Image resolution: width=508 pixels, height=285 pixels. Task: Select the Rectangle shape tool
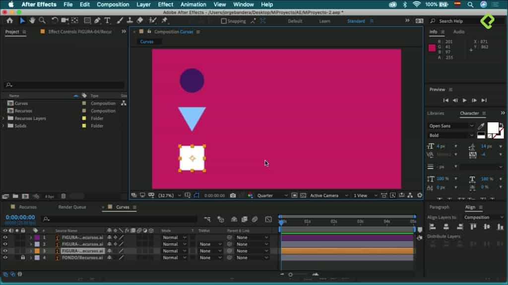click(x=87, y=21)
